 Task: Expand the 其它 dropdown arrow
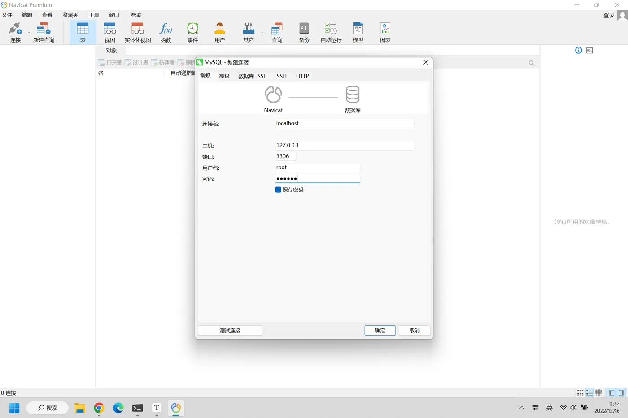coord(262,32)
